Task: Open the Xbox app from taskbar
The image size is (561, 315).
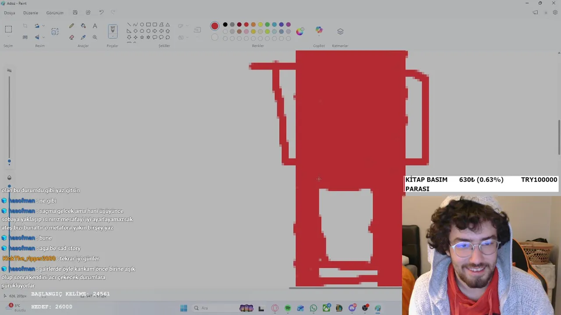Action: tap(326, 308)
